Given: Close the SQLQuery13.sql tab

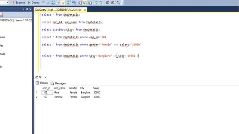Looking at the screenshot, I should click(85, 10).
